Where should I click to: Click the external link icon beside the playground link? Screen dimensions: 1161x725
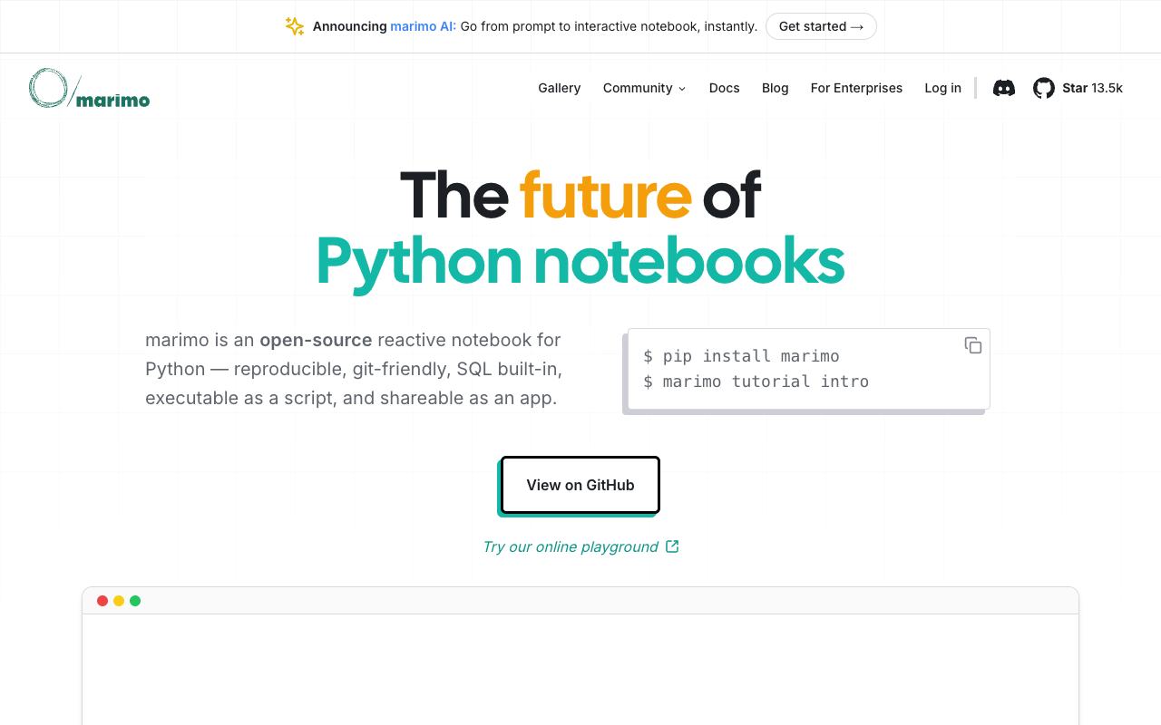(x=672, y=546)
